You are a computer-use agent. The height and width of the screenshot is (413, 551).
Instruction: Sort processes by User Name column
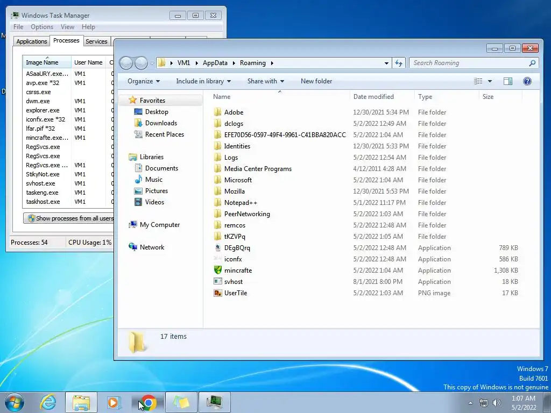pos(88,62)
